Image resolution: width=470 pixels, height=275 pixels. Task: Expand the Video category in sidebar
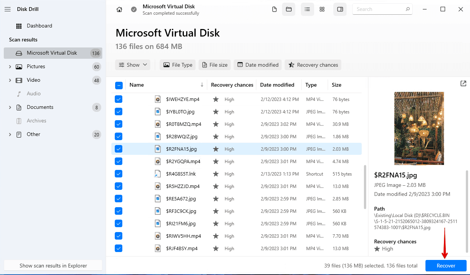pyautogui.click(x=10, y=80)
